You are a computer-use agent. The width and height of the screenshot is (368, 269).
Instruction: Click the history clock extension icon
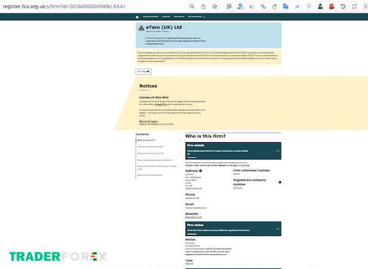pyautogui.click(x=343, y=7)
